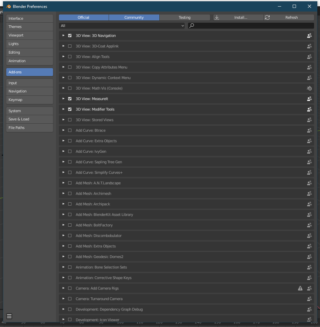Click Blender official icon on Math Vis row
This screenshot has width=320, height=327.
tap(309, 88)
